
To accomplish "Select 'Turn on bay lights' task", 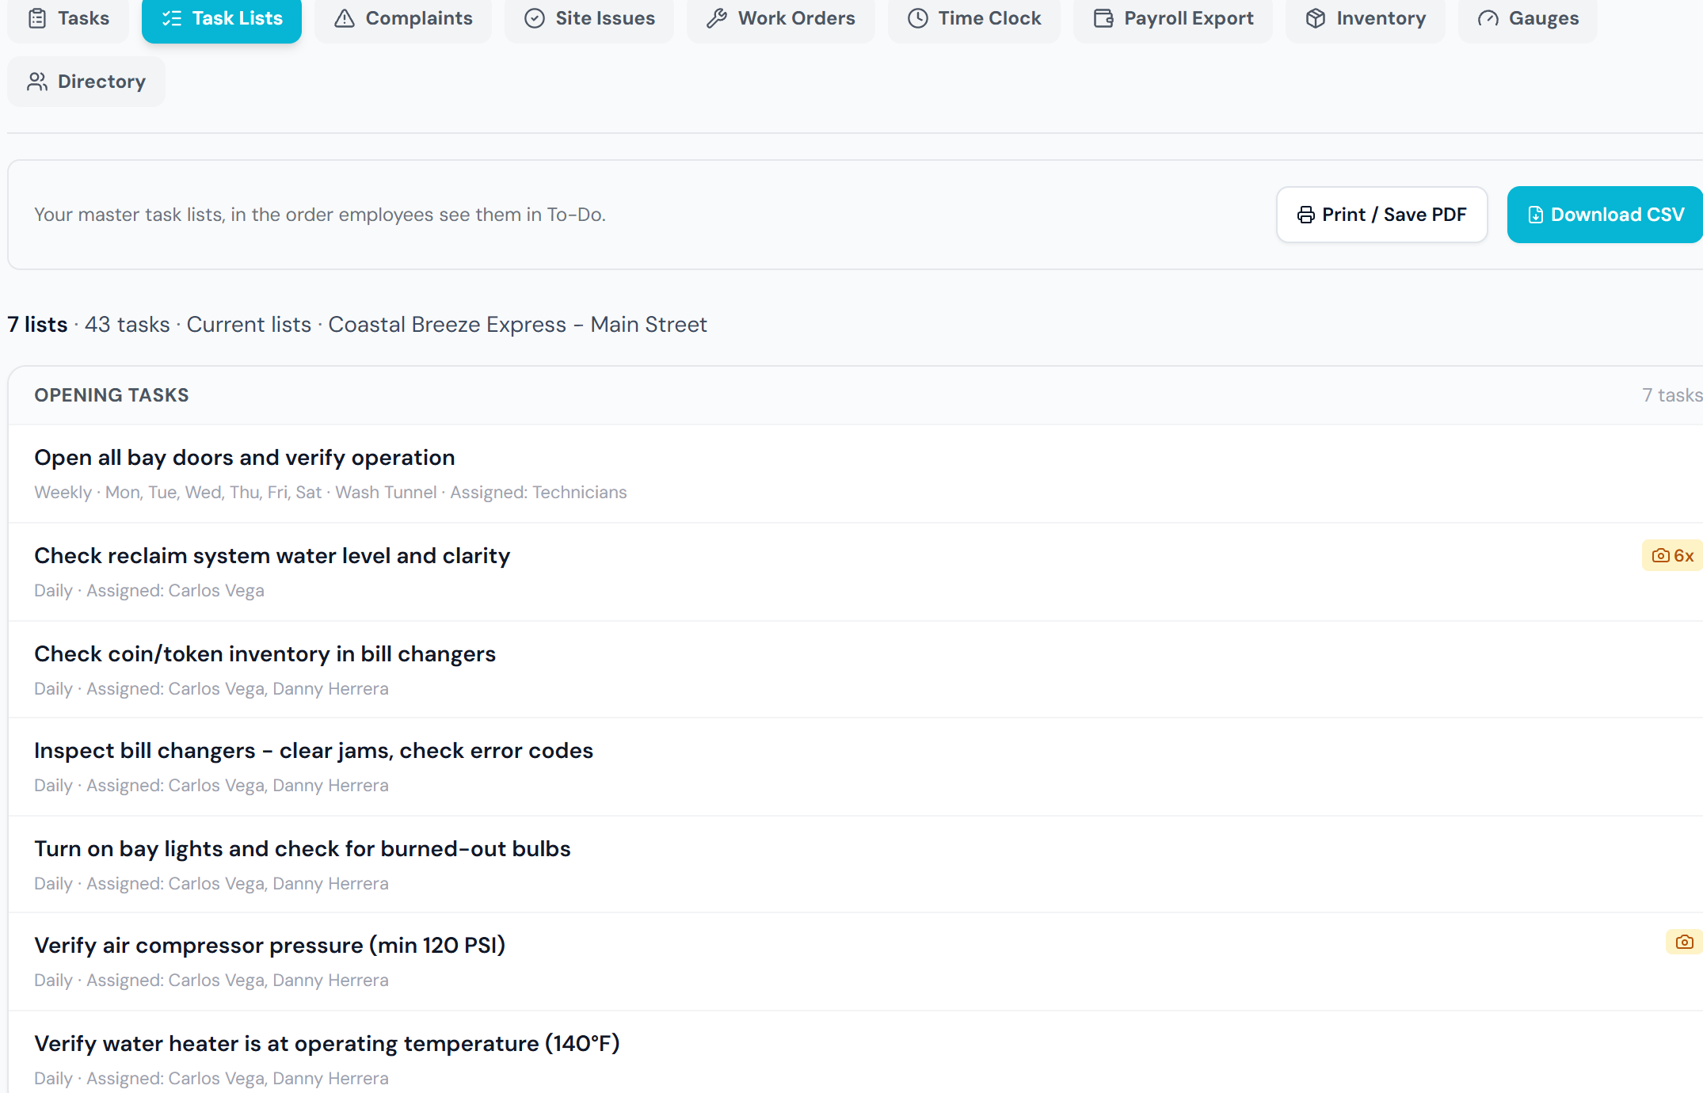I will pyautogui.click(x=855, y=865).
